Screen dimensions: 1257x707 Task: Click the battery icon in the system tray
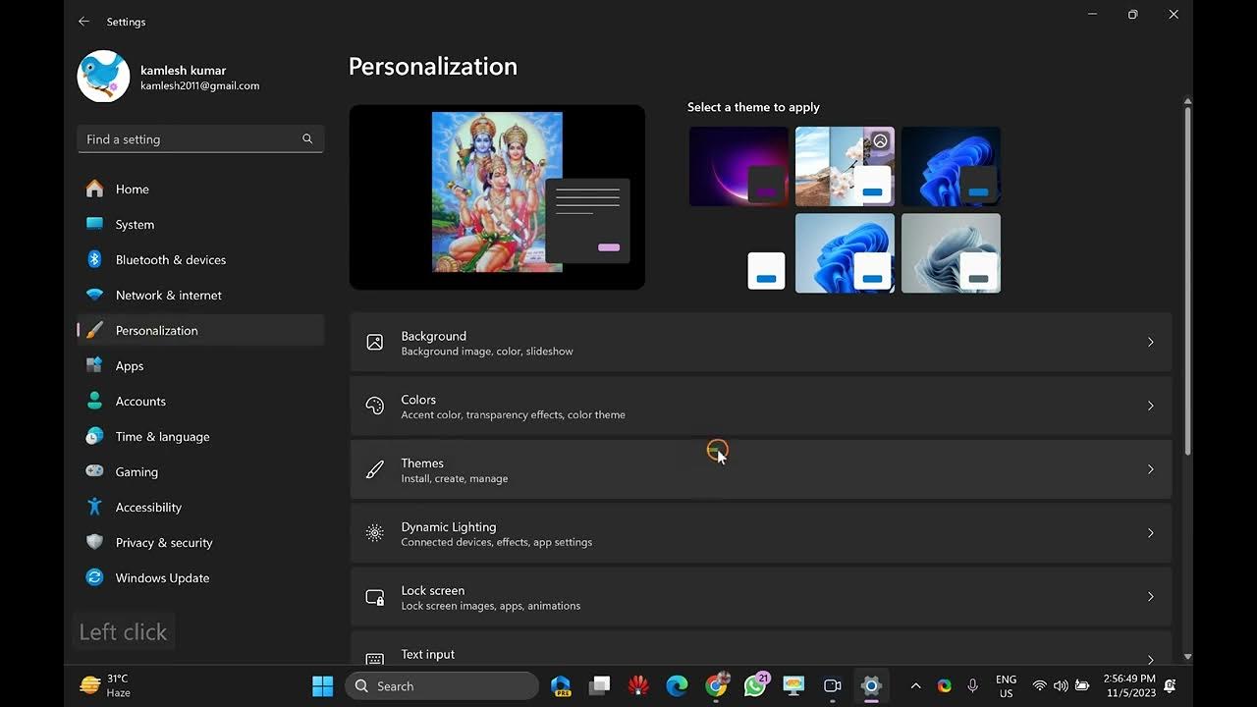1082,686
